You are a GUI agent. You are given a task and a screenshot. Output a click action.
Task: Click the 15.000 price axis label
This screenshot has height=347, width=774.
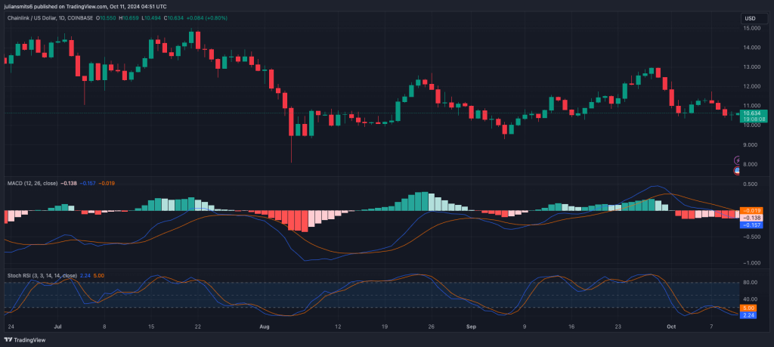[751, 28]
